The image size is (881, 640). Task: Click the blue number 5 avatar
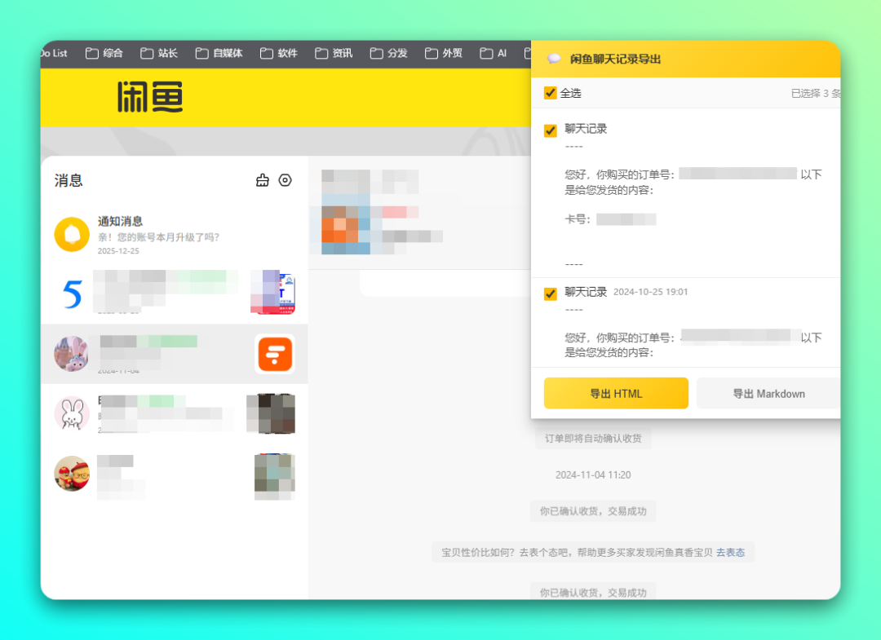72,294
